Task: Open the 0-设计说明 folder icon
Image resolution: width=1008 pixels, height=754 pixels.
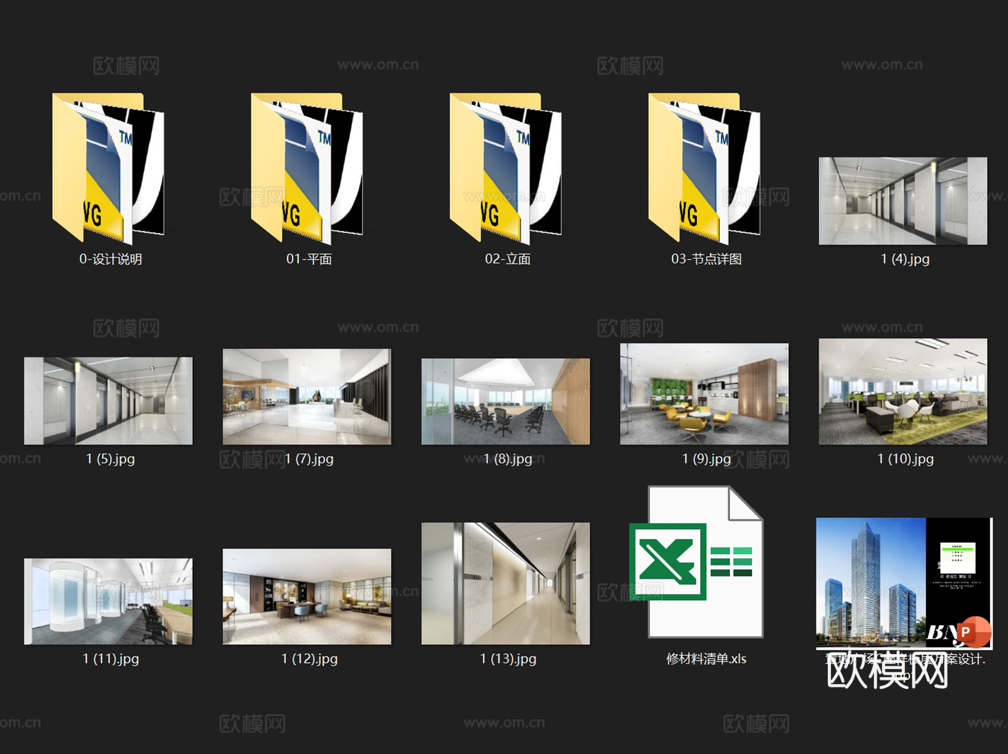Action: 109,168
